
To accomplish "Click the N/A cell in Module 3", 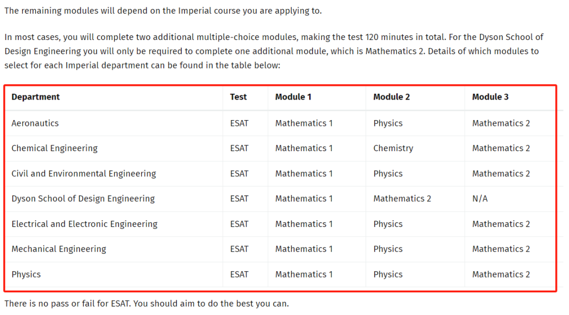I will coord(480,199).
